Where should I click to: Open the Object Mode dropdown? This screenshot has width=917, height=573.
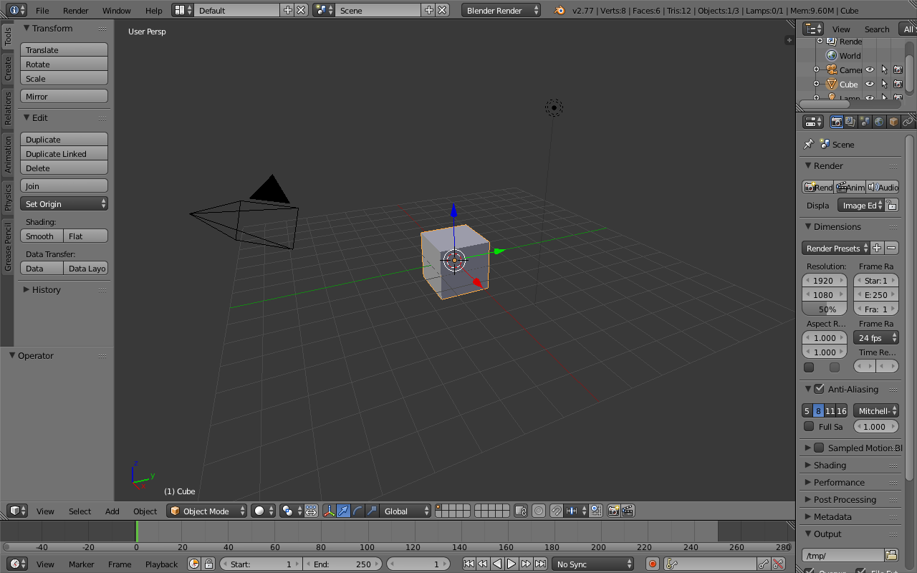tap(207, 511)
